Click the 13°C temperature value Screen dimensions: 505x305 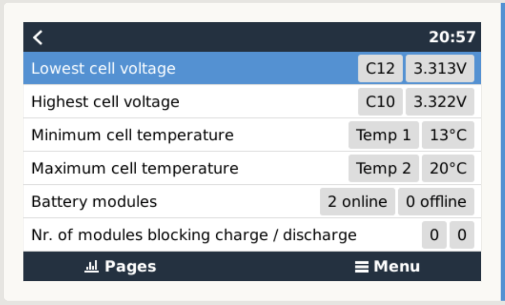pos(448,135)
